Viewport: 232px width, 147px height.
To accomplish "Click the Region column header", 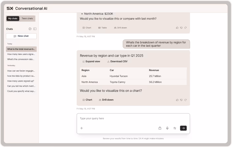I will coord(85,70).
